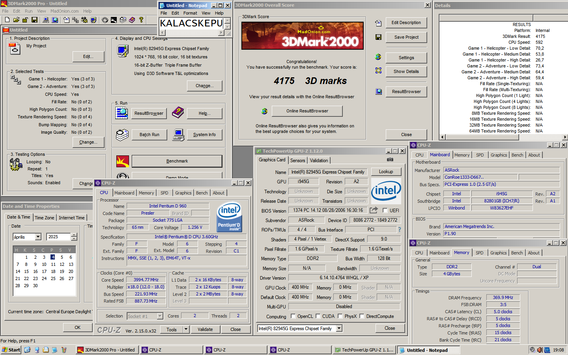
Task: Click the globe icon beside Online ResultBrowser
Action: (x=265, y=111)
